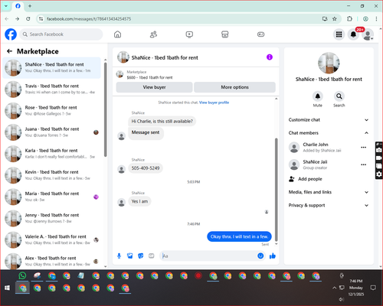
Task: Click the message thread scrollbar
Action: (276, 190)
